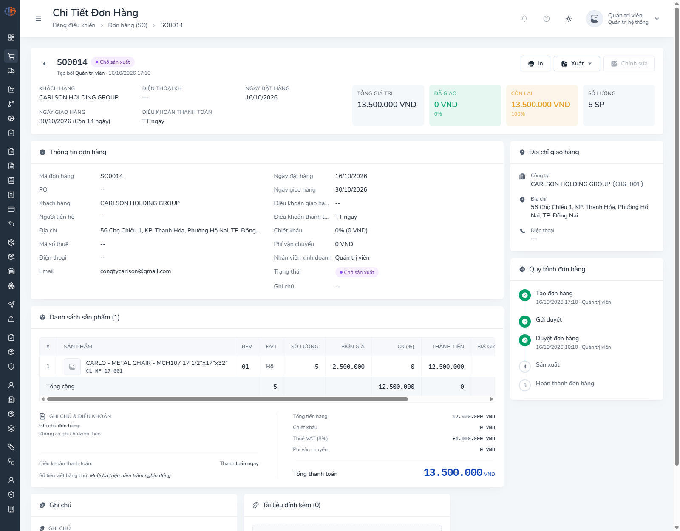Open the shield-check permissions icon in sidebar
Viewport: 680px width, 531px height.
(x=11, y=494)
